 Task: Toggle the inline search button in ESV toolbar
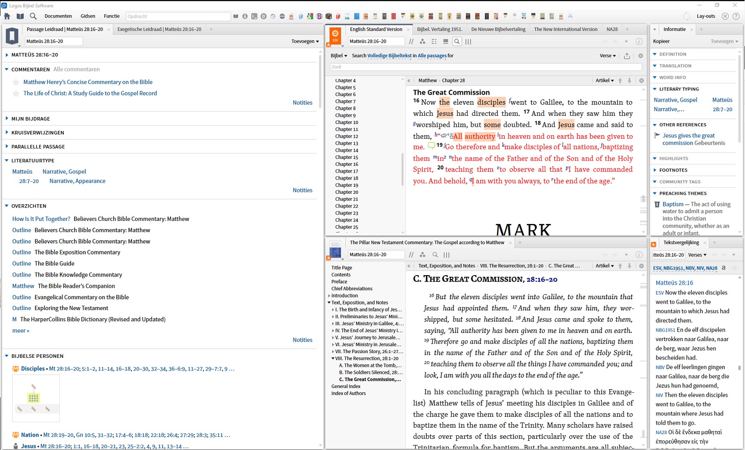[457, 41]
